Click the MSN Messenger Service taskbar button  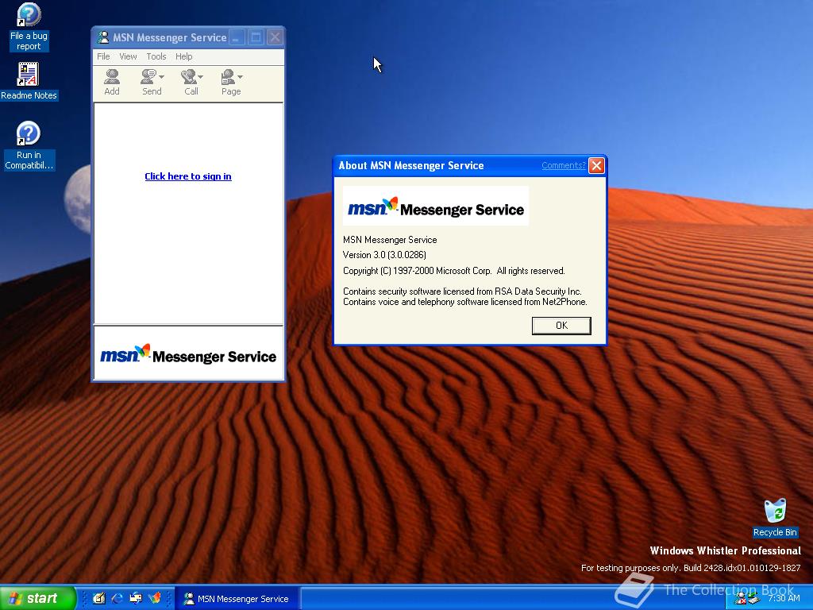coord(237,599)
